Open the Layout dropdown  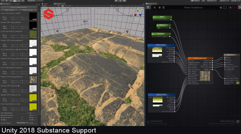click(x=235, y=1)
